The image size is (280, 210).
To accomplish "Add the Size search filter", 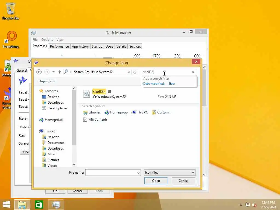I will pos(171,84).
